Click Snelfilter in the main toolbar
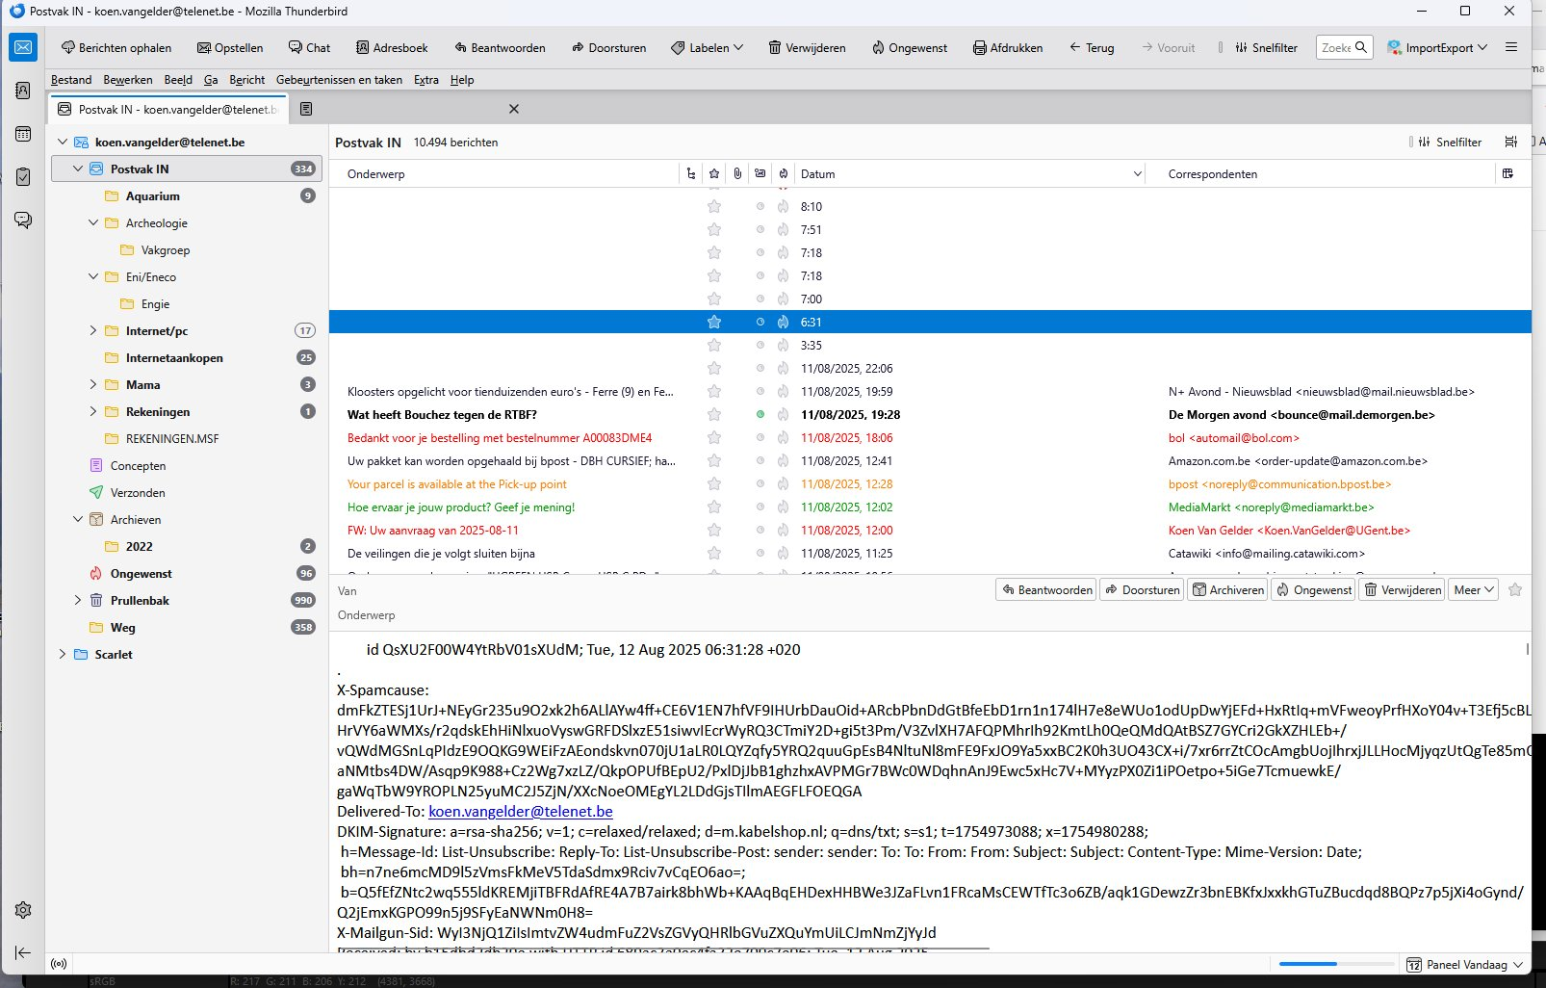Image resolution: width=1546 pixels, height=988 pixels. 1266,48
